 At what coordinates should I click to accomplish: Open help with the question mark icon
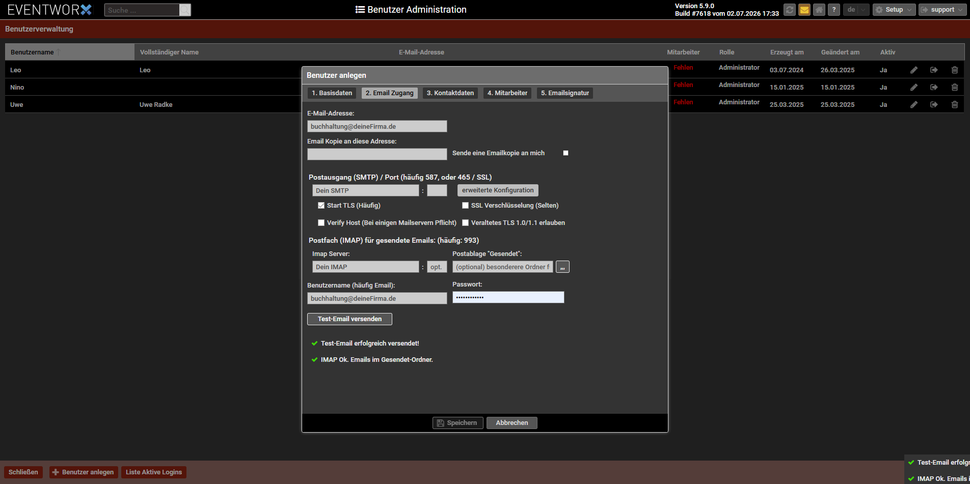[x=834, y=10]
